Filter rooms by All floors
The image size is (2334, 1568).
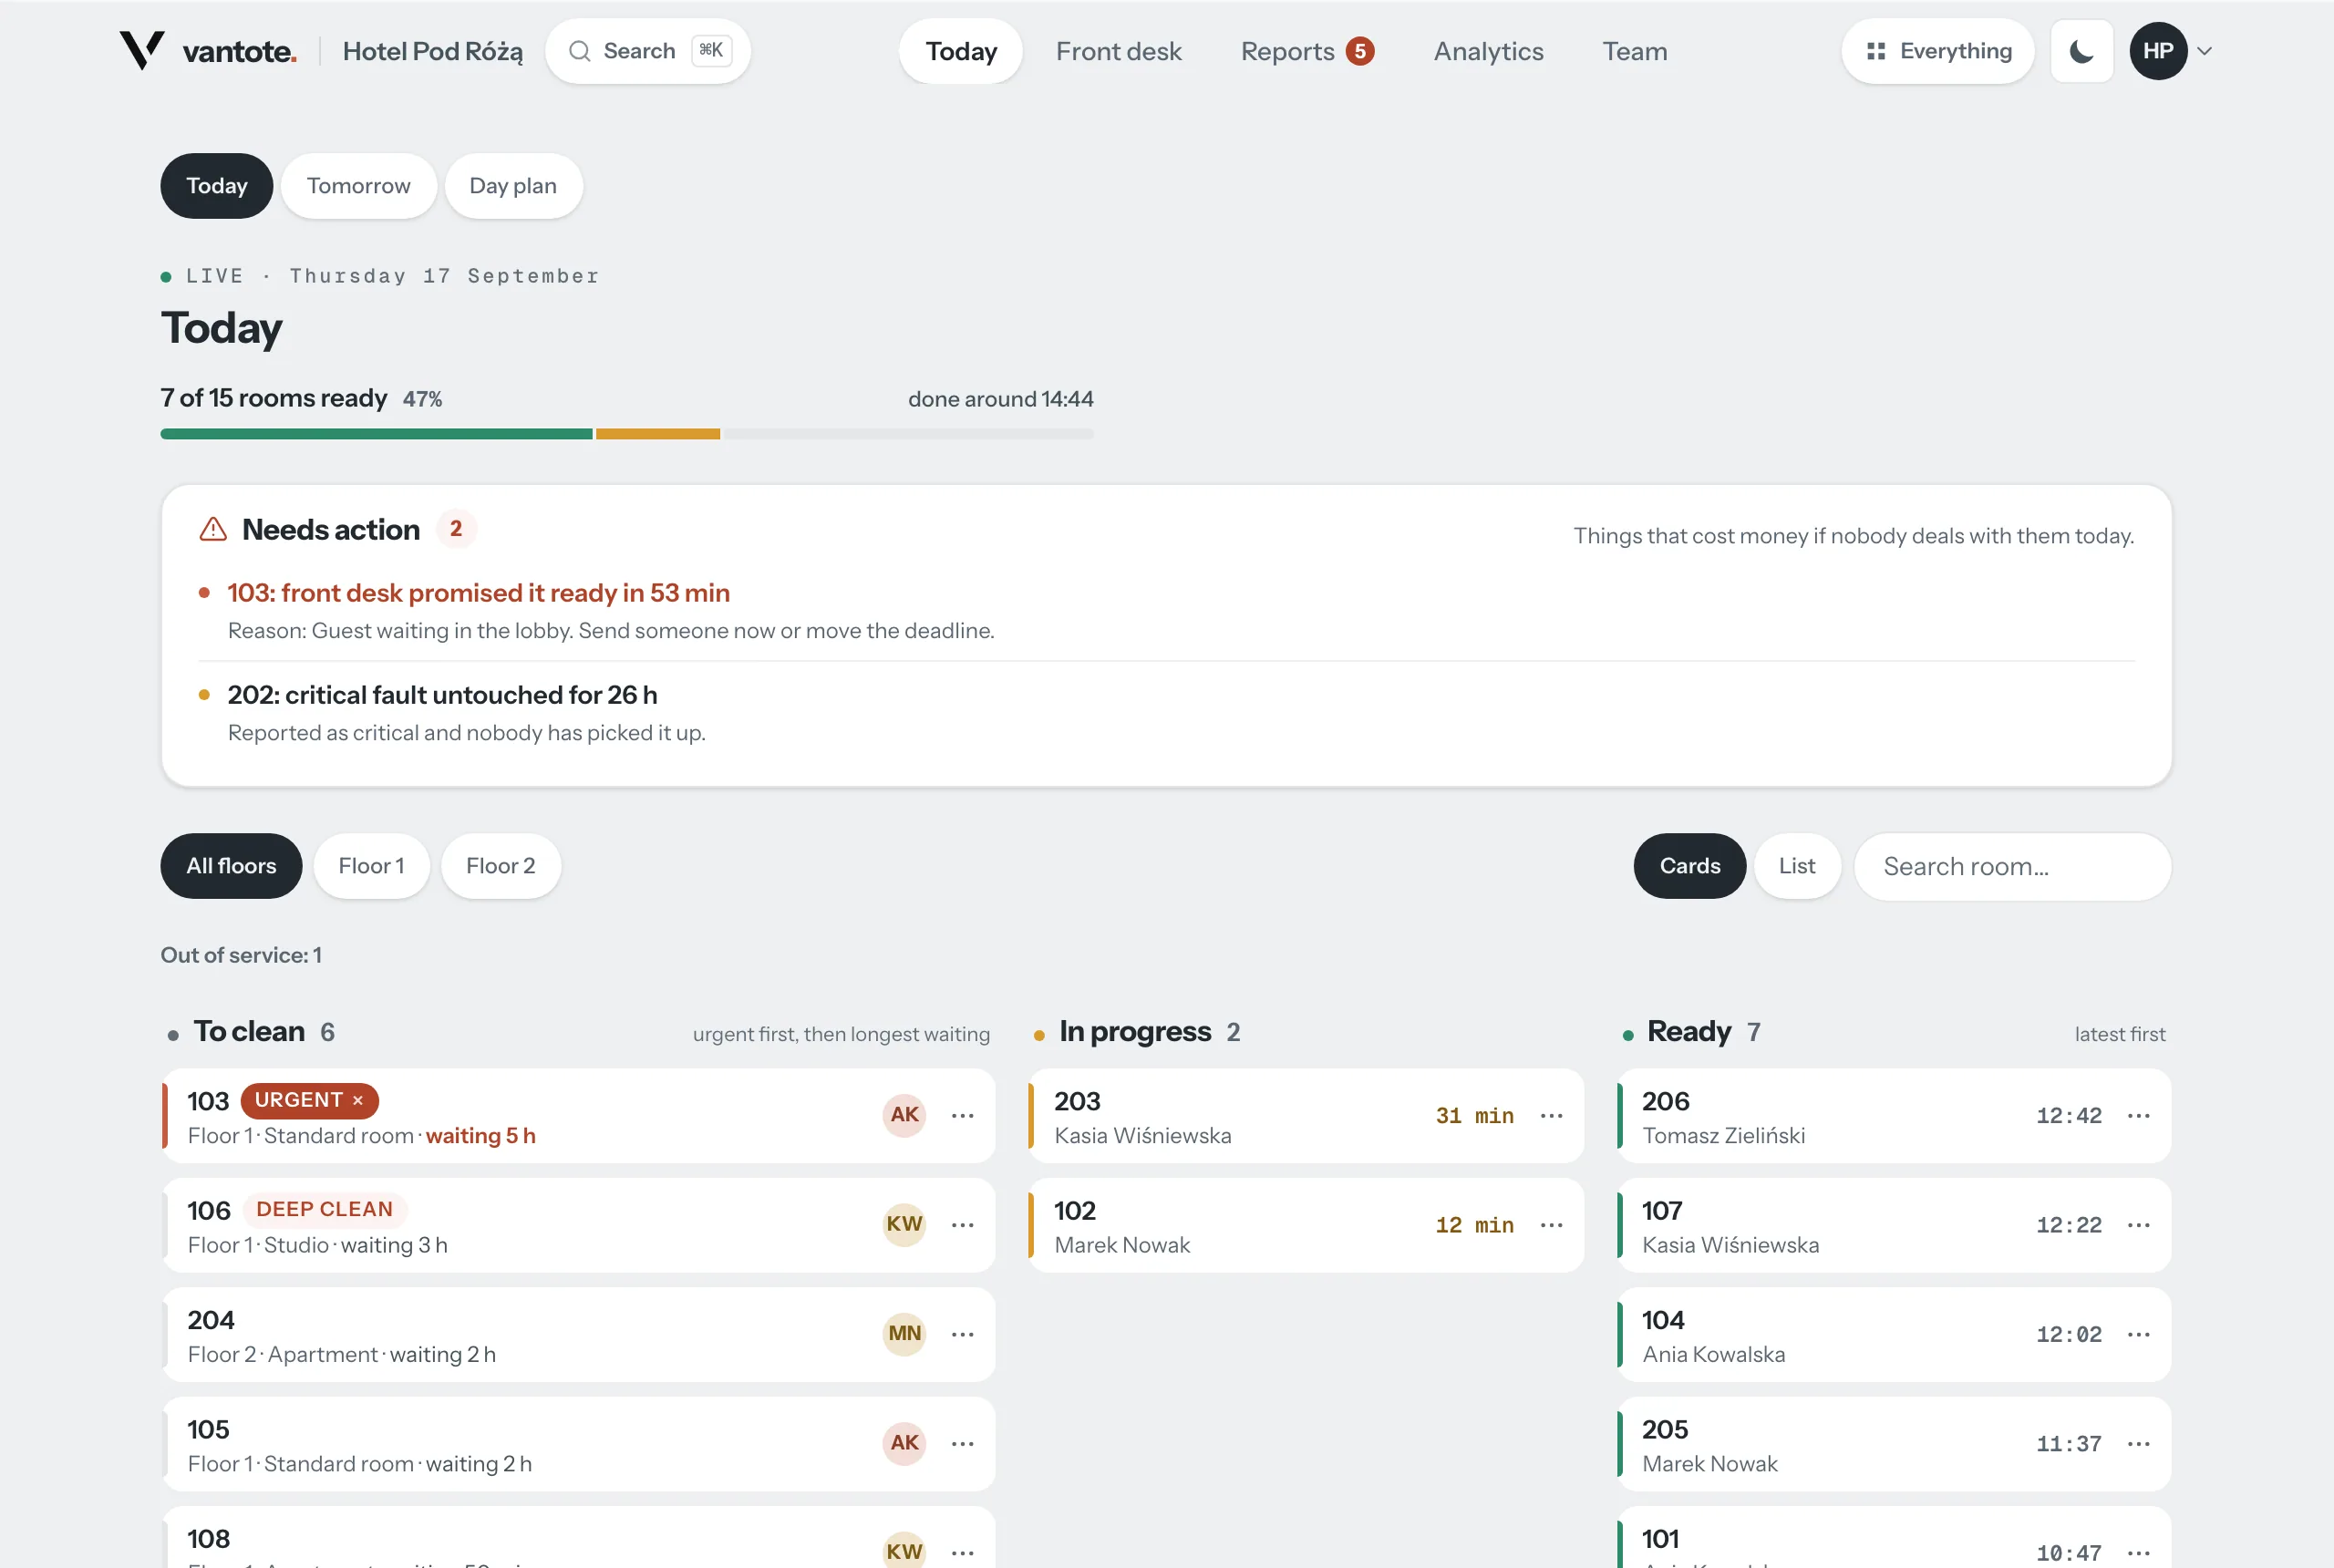[x=231, y=866]
